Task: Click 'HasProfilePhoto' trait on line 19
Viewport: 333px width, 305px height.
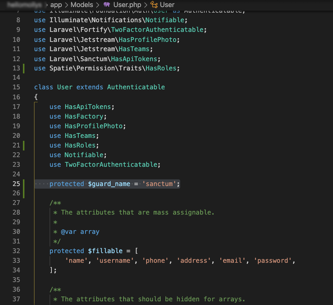Action: 94,126
